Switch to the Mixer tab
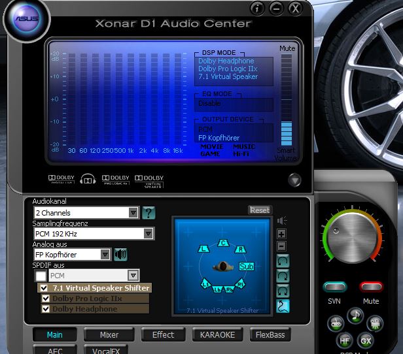This screenshot has height=354, width=403. coord(109,335)
